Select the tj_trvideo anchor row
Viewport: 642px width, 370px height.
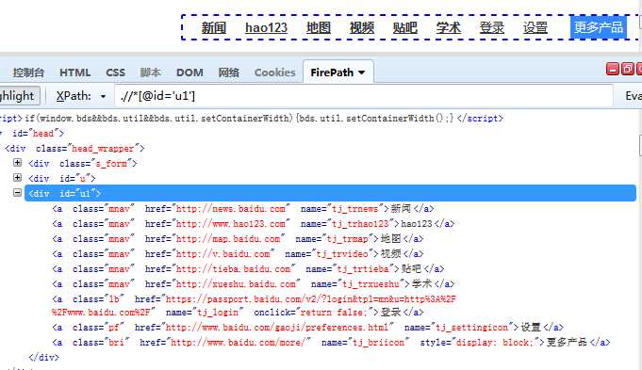pos(238,254)
